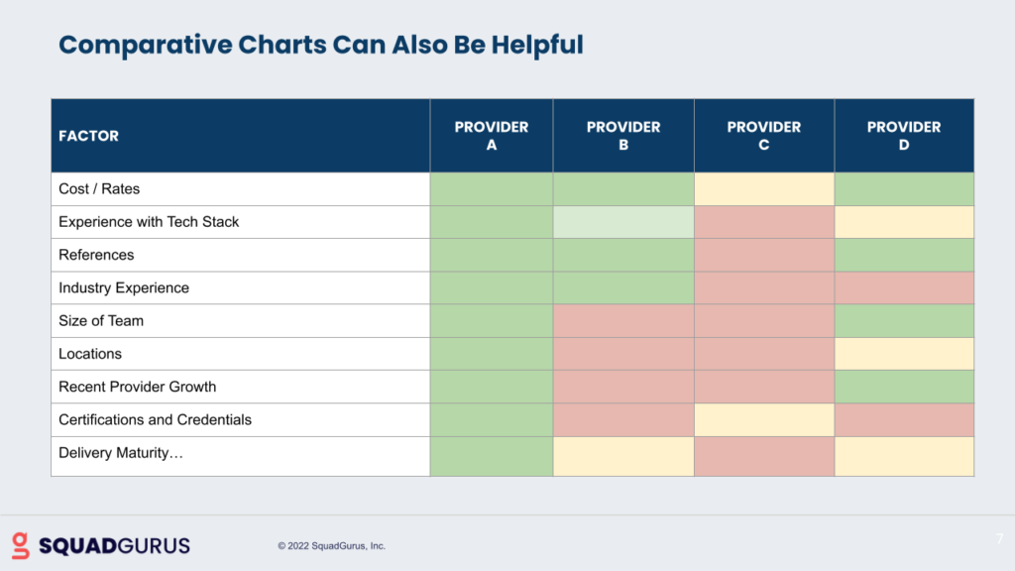Select the Industry Experience row label
The image size is (1015, 571).
pos(124,287)
